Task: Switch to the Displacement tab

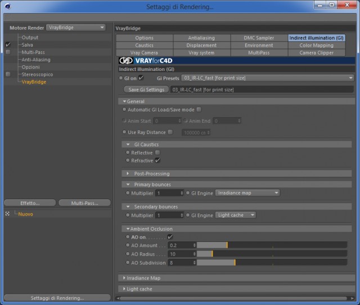Action: coord(201,45)
